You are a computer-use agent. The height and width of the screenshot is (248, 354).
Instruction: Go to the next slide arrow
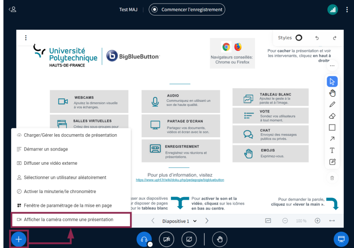[x=207, y=221]
